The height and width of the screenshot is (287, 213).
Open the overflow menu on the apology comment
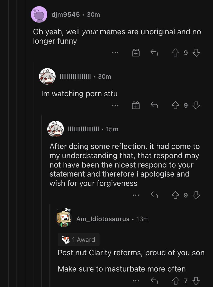click(136, 195)
